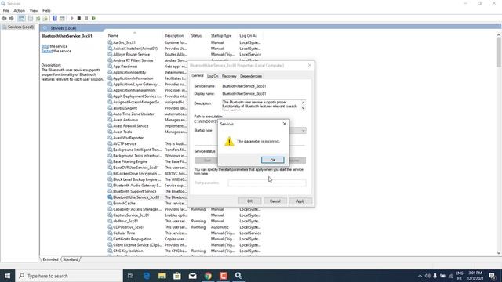This screenshot has height=282, width=502.
Task: Open Properties from the toolbar icon
Action: pyautogui.click(x=31, y=19)
